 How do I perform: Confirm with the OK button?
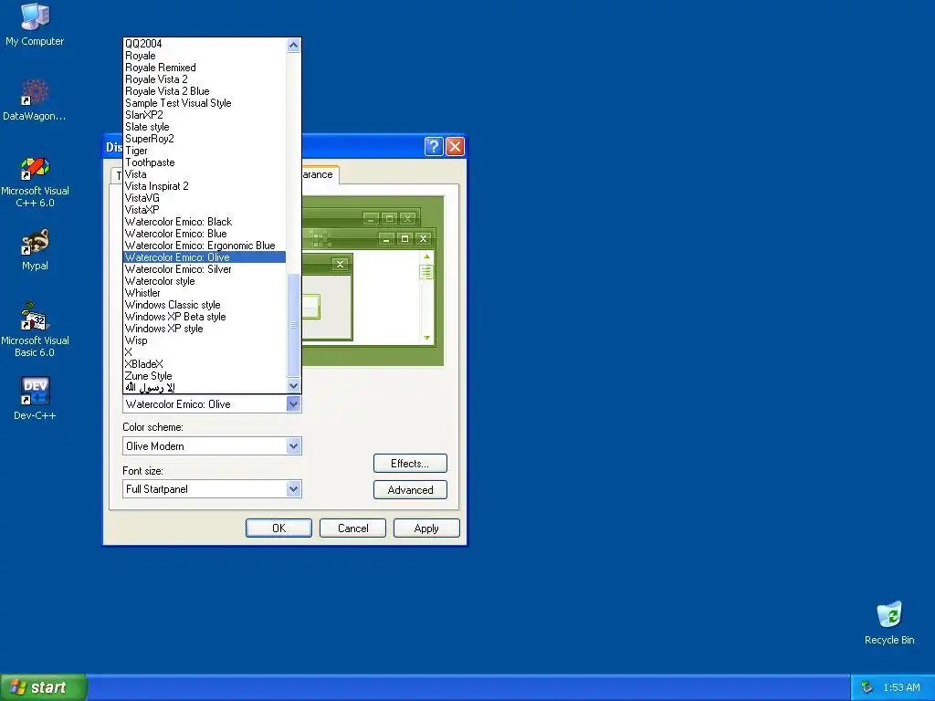click(x=278, y=528)
